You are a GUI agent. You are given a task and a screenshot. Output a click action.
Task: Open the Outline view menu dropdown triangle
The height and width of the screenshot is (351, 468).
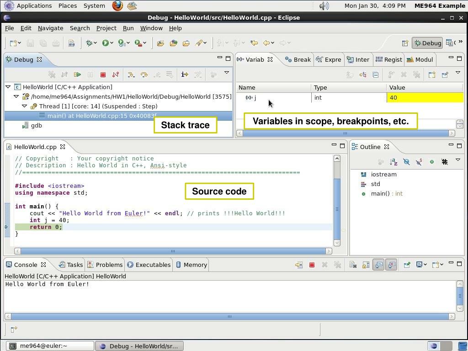pos(458,160)
